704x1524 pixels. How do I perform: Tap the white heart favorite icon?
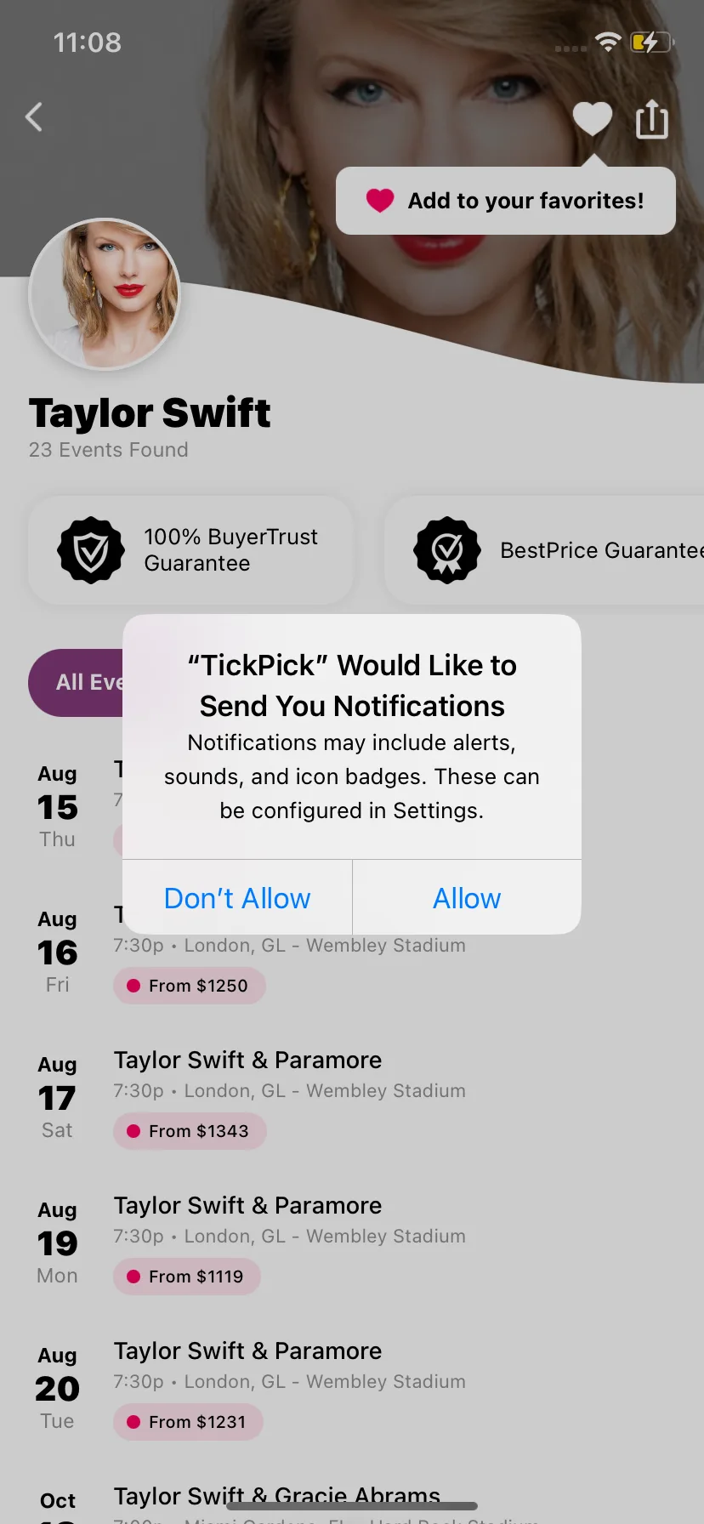pos(593,118)
